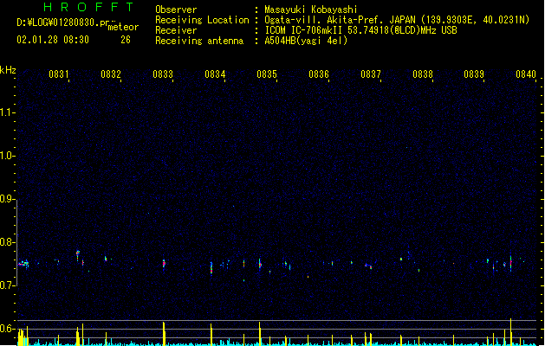The image size is (545, 346).
Task: Click the 0.9 kHz axis label
Action: pyautogui.click(x=8, y=199)
